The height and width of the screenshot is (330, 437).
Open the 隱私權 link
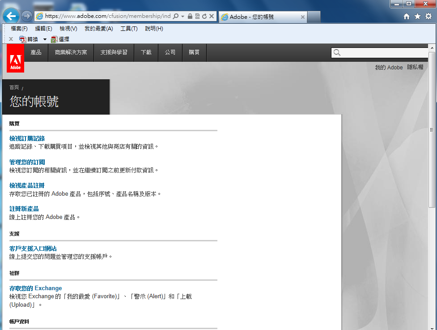(415, 67)
